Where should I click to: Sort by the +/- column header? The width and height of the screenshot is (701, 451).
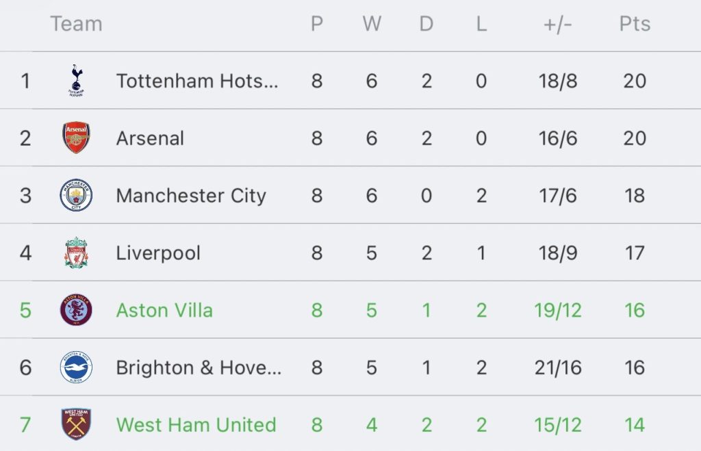point(557,25)
